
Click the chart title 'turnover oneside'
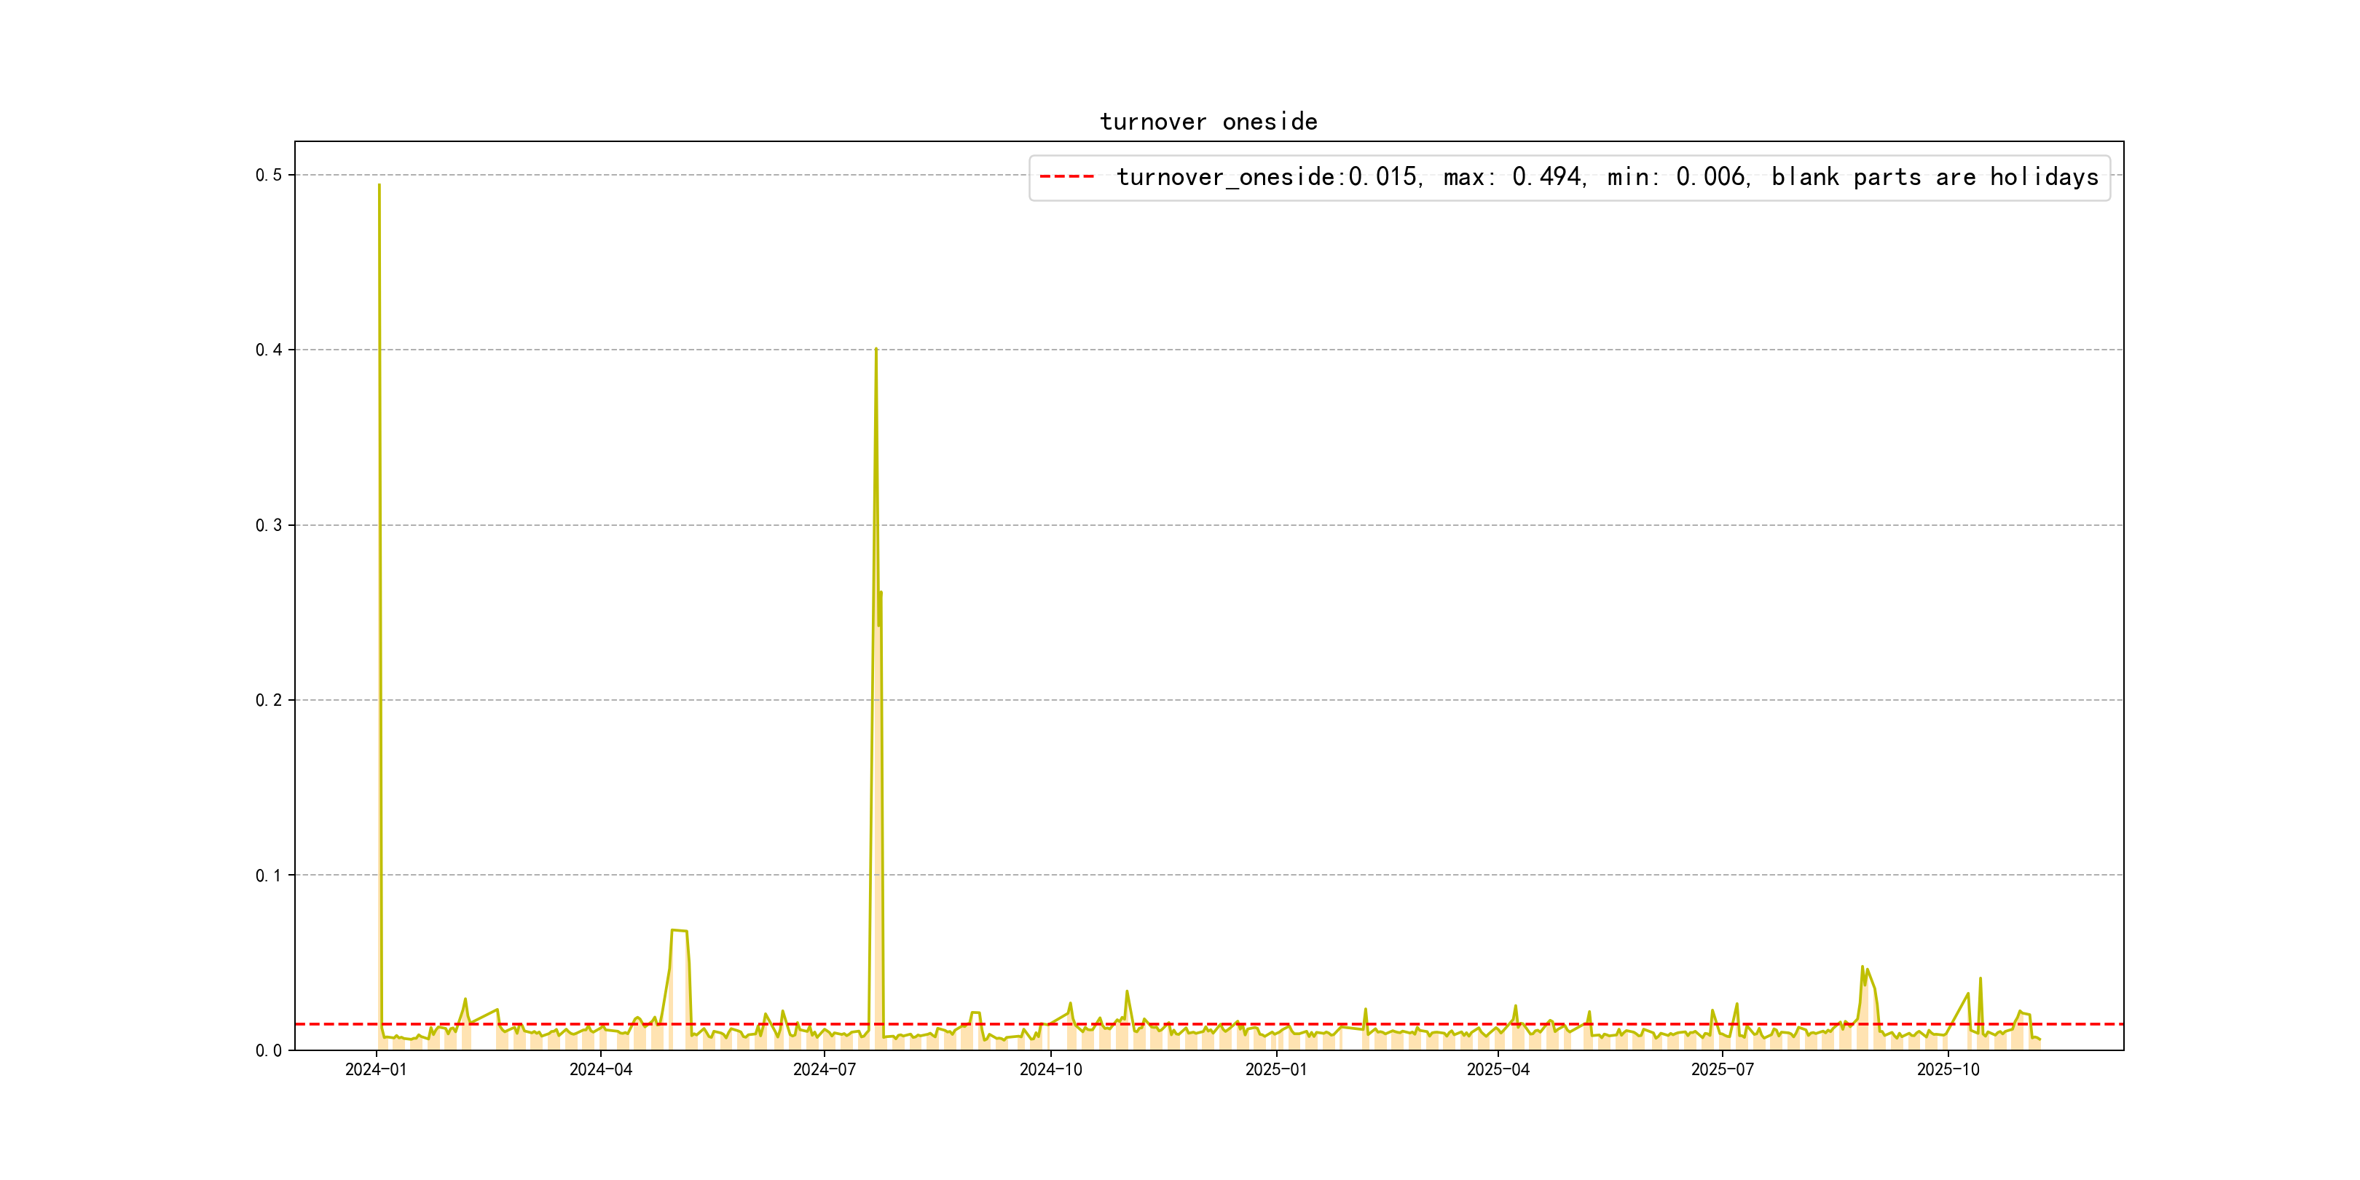(x=1208, y=122)
